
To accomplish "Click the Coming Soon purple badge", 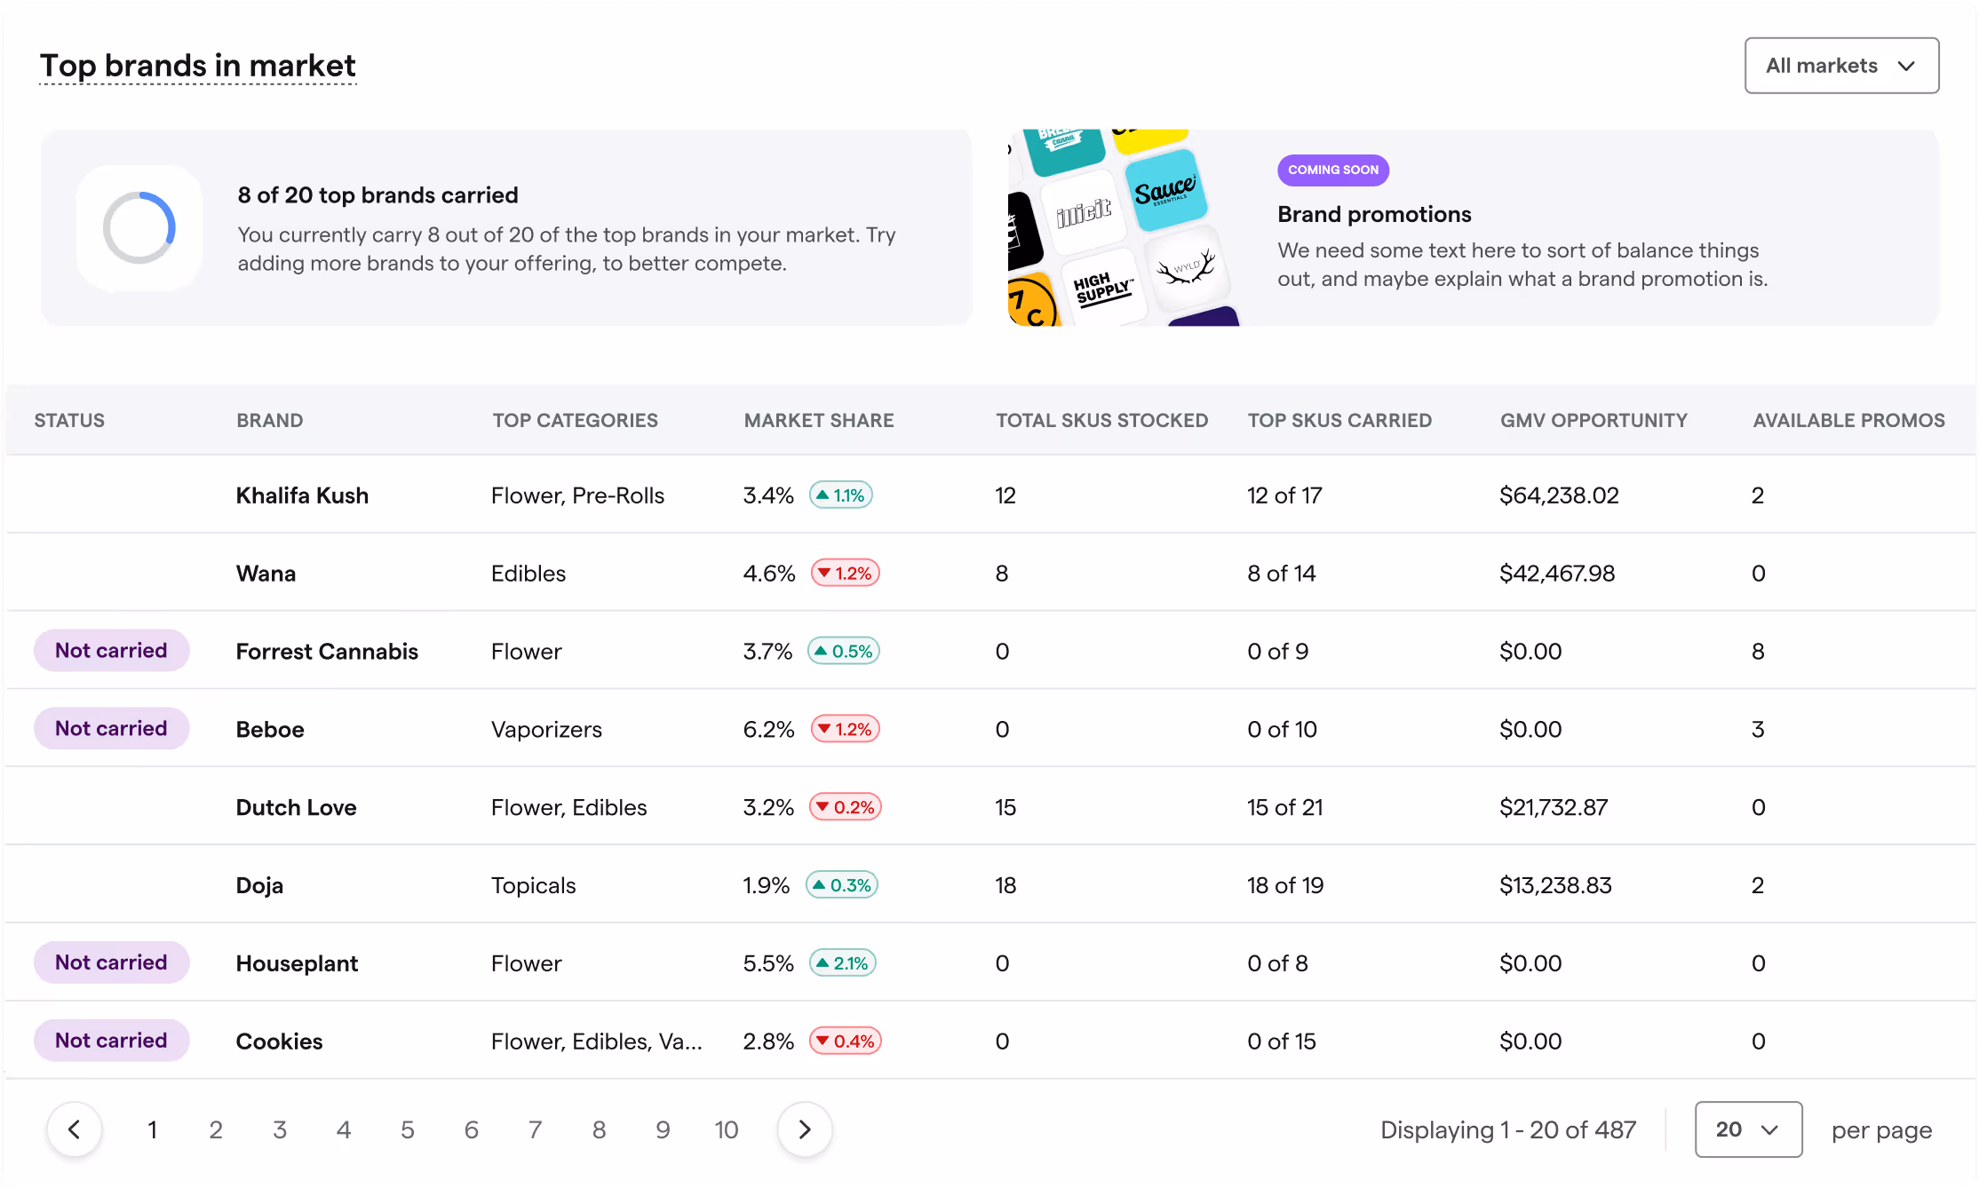I will click(1332, 170).
